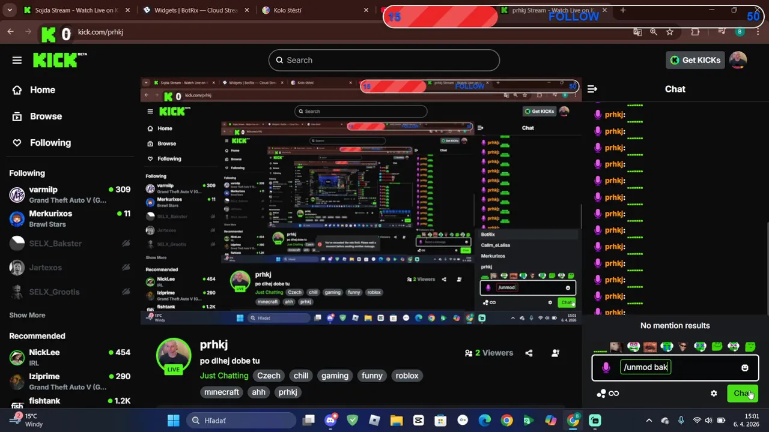Open Microsoft Edge from the taskbar

tap(484, 420)
